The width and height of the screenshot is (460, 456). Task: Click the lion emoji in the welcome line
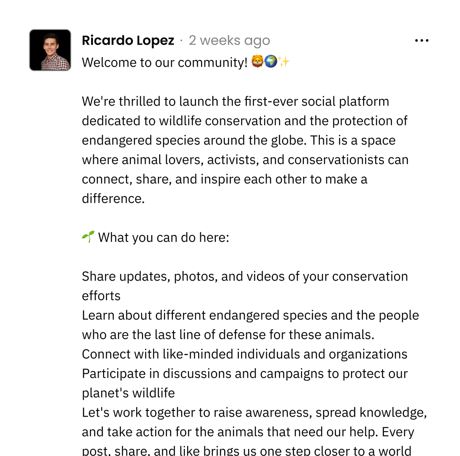point(257,62)
